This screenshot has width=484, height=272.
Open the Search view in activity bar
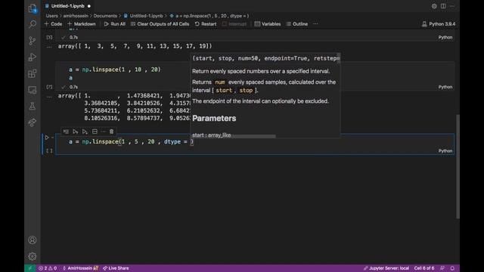(x=32, y=24)
